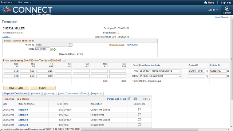The height and width of the screenshot is (131, 233).
Task: Expand the Comp Time Earned code dropdown
Action: (x=180, y=71)
